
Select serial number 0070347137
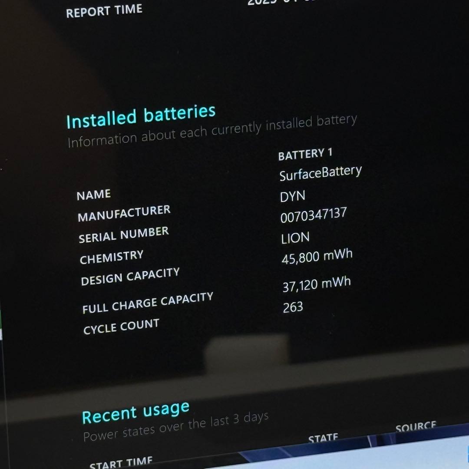click(314, 215)
